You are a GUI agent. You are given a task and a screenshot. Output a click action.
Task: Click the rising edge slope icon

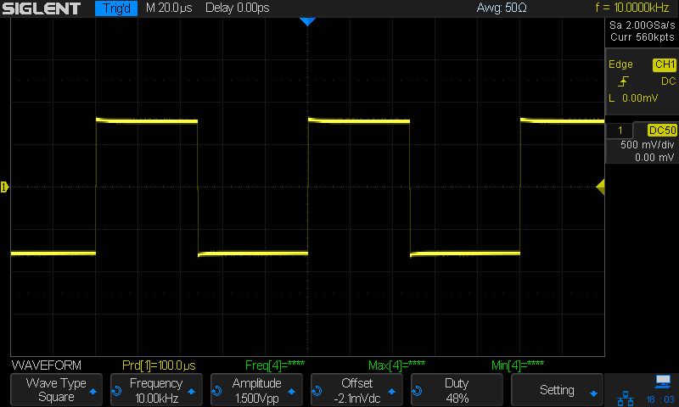624,81
